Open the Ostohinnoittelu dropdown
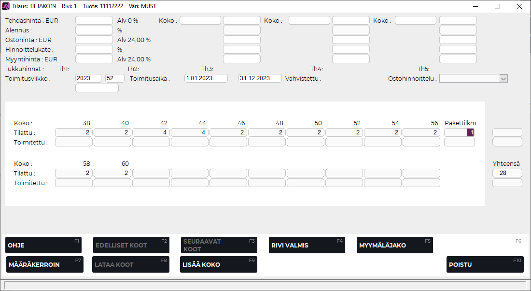The image size is (531, 291). point(503,79)
